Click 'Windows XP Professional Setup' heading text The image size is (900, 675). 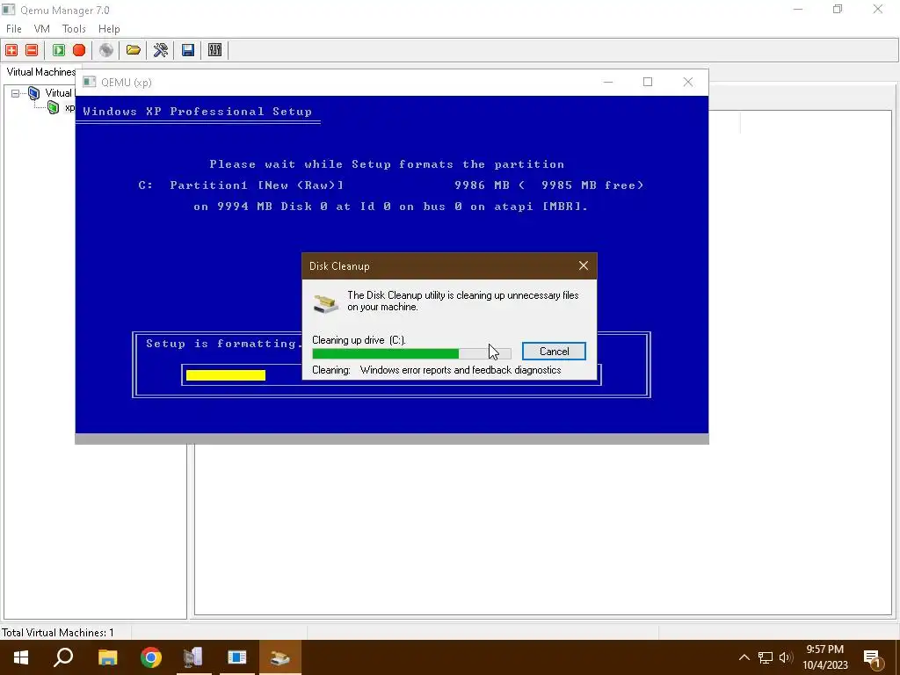pyautogui.click(x=198, y=112)
